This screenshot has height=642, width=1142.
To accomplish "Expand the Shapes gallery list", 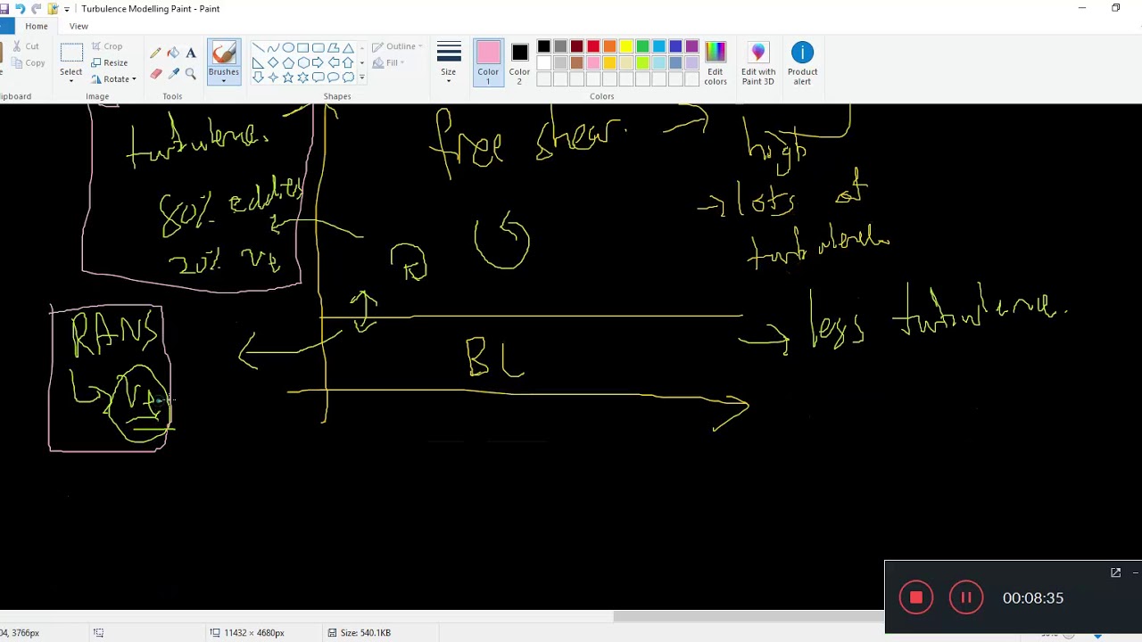I will coord(361,78).
